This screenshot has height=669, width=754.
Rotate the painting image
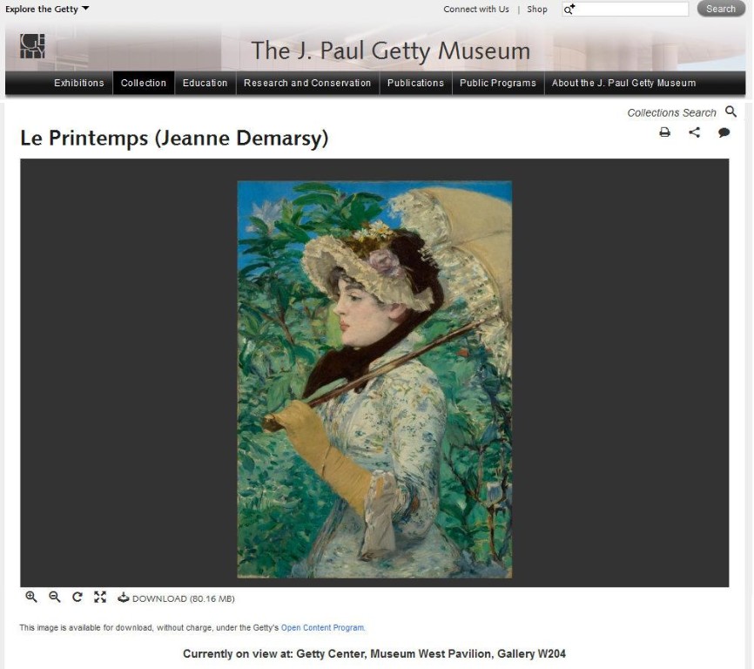[x=77, y=597]
